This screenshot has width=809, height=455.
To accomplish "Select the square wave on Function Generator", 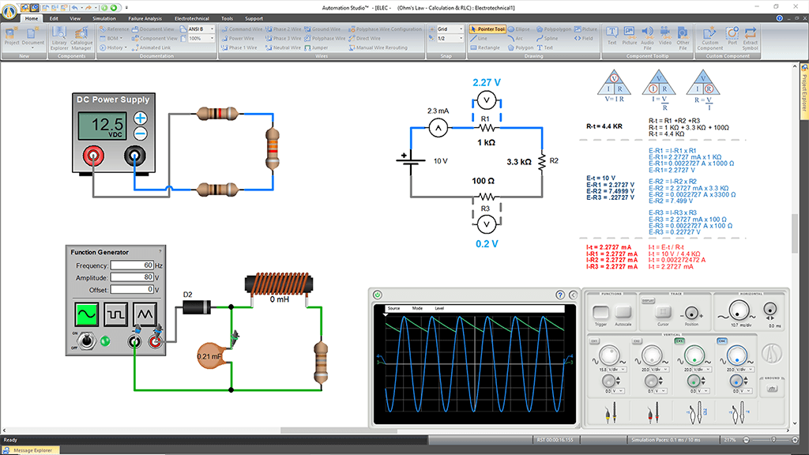I will click(x=118, y=314).
